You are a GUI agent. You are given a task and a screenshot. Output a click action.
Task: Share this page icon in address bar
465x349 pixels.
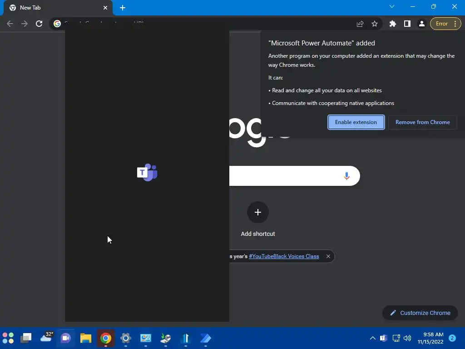click(360, 24)
